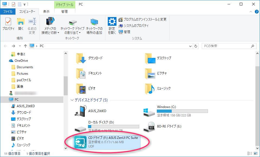Open the メディアの接続と切断 menu

pos(50,25)
